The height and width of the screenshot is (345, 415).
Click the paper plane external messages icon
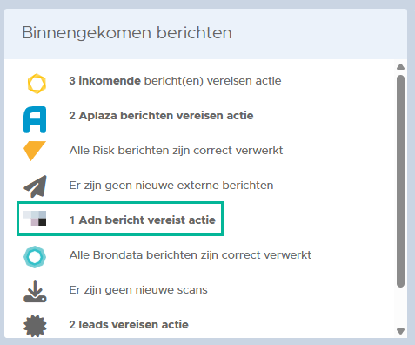pyautogui.click(x=35, y=186)
